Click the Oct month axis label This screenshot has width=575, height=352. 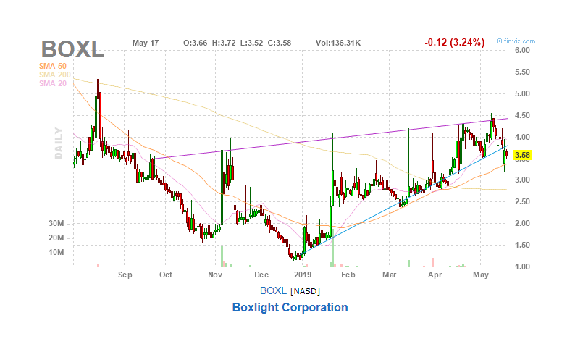[x=166, y=275]
